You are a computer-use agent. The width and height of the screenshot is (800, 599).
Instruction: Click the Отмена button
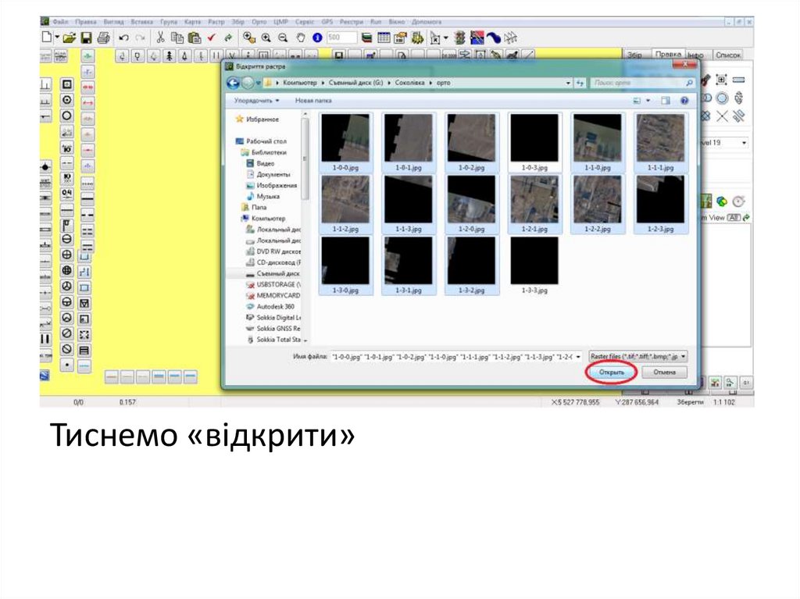click(x=664, y=372)
